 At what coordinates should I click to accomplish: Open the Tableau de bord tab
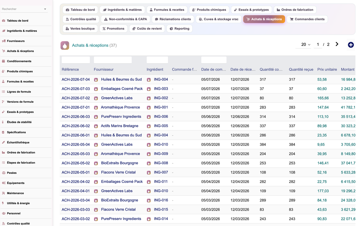pyautogui.click(x=80, y=10)
